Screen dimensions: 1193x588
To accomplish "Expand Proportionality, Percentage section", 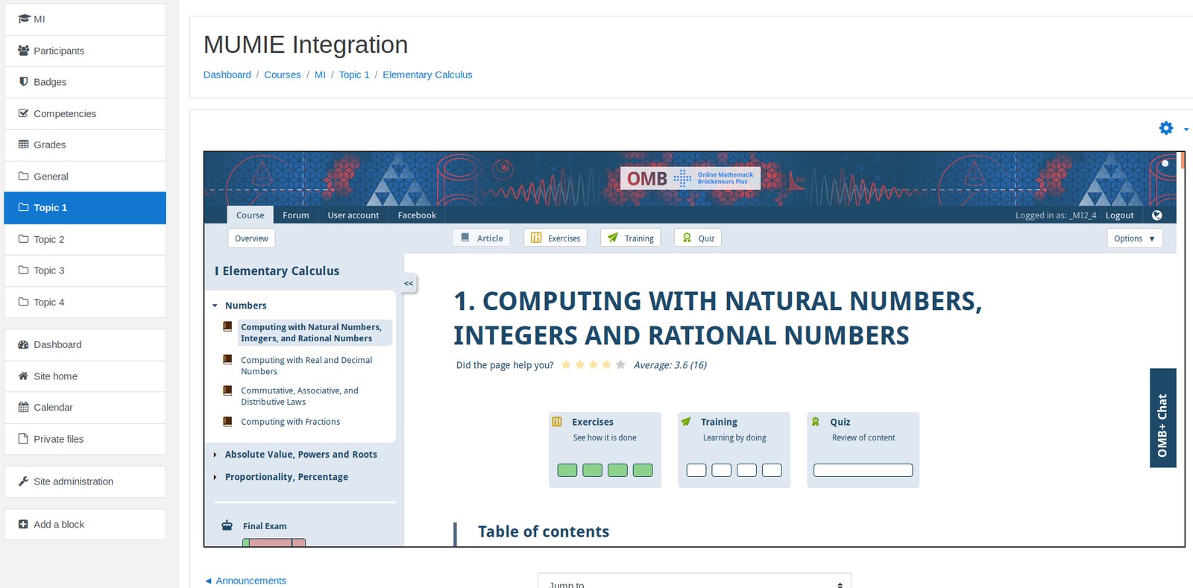I will 215,477.
